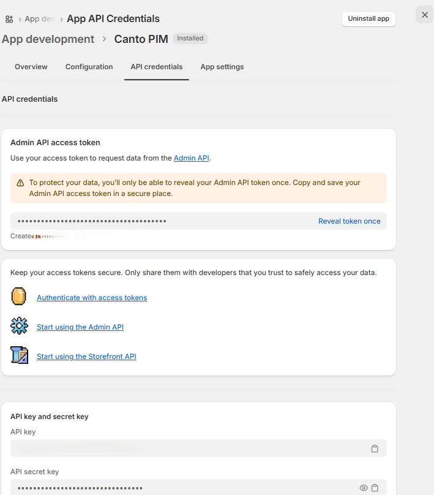434x495 pixels.
Task: Reveal the API secret key eye icon
Action: (364, 488)
